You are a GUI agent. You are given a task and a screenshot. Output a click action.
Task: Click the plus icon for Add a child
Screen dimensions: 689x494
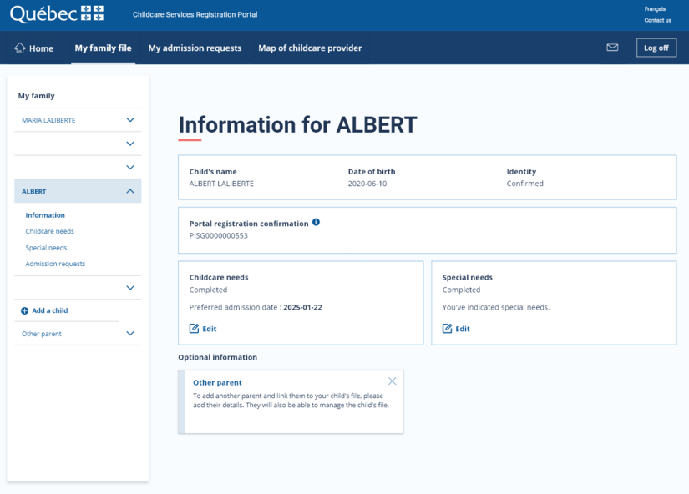[x=25, y=310]
